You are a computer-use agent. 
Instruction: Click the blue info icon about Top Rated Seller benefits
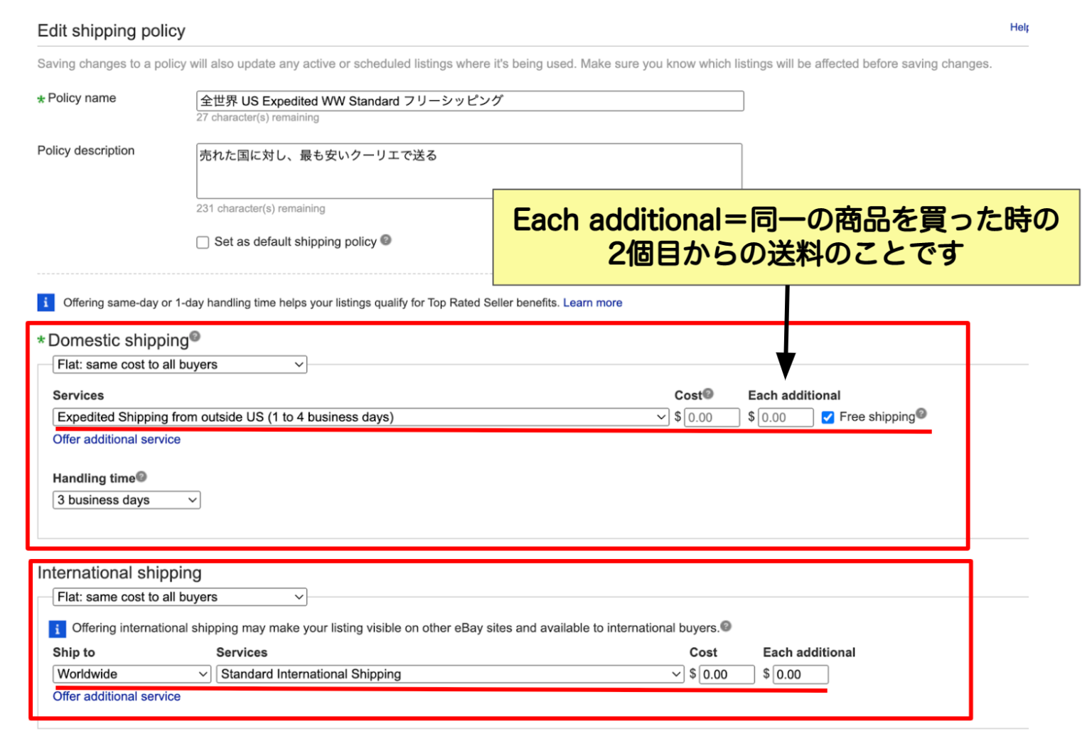click(45, 302)
